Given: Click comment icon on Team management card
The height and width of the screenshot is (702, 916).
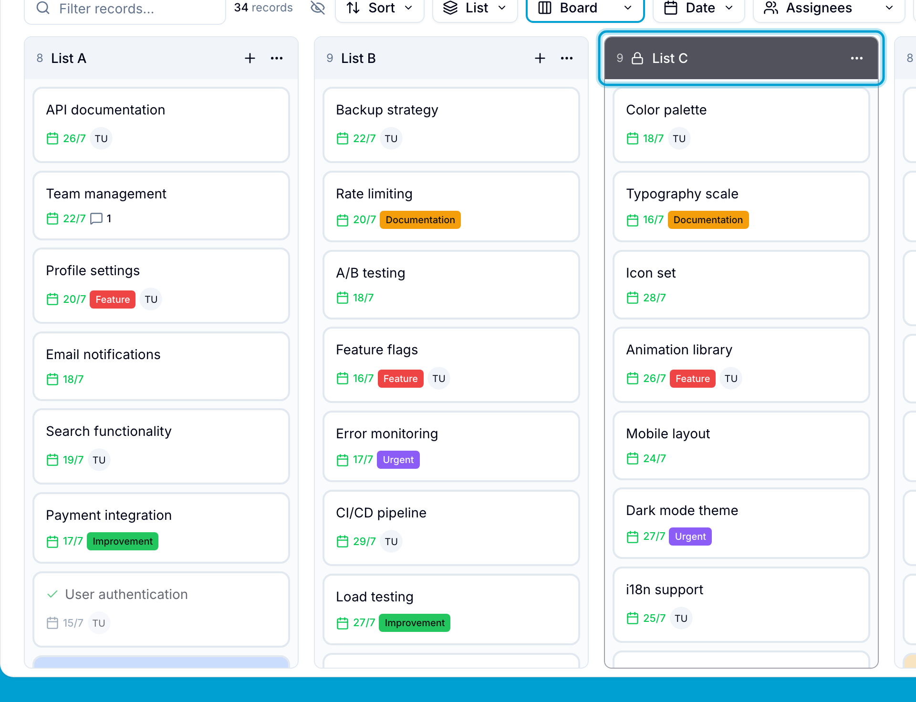Looking at the screenshot, I should click(96, 218).
